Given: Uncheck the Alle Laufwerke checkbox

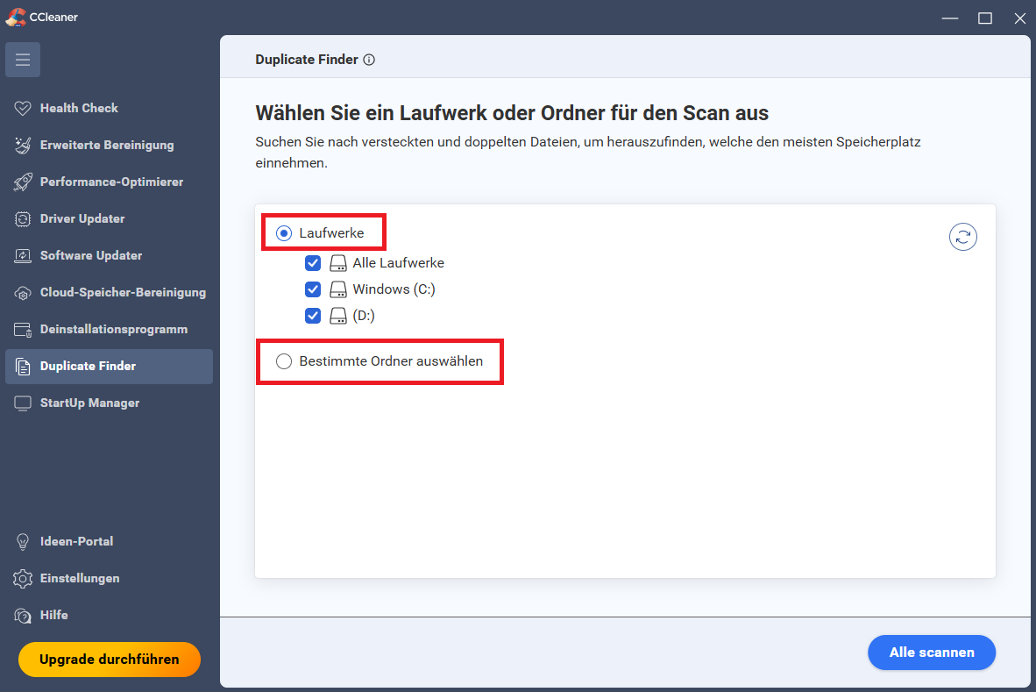Looking at the screenshot, I should [313, 263].
